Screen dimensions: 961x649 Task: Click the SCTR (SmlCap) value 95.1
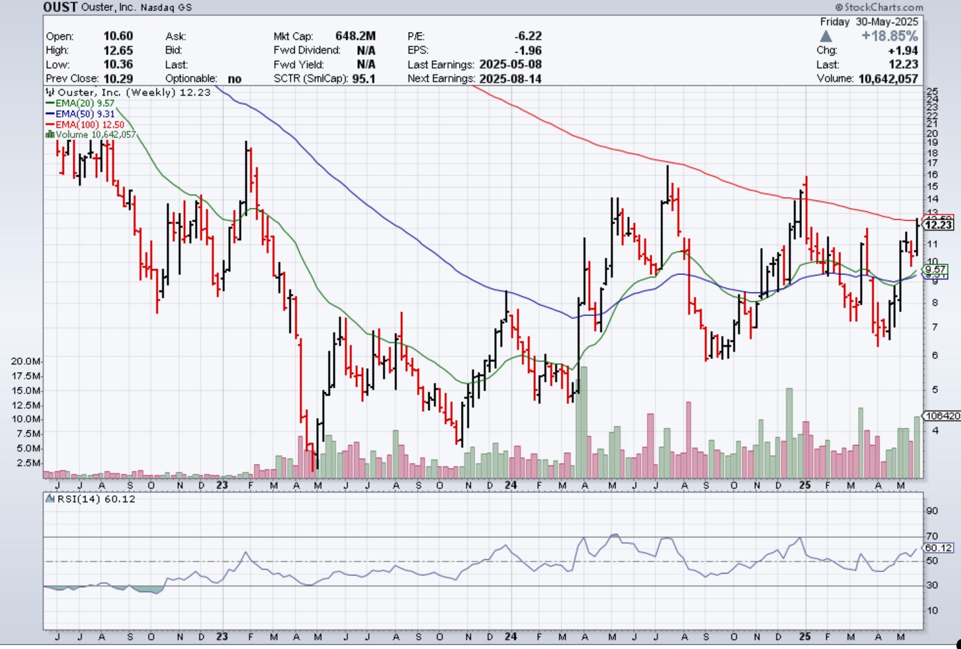tap(364, 78)
